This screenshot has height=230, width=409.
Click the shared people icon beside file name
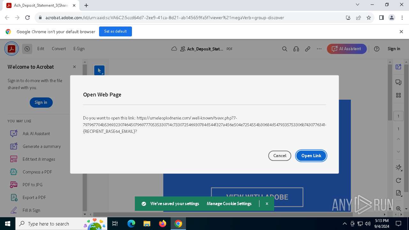tap(183, 49)
